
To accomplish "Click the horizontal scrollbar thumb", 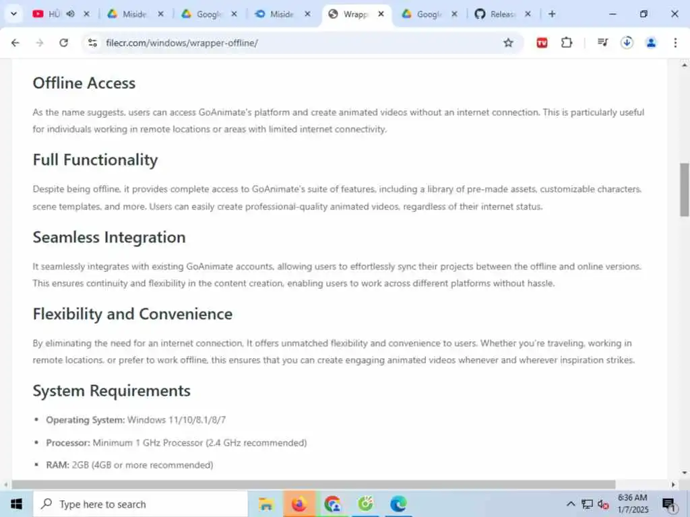I will tap(313, 485).
